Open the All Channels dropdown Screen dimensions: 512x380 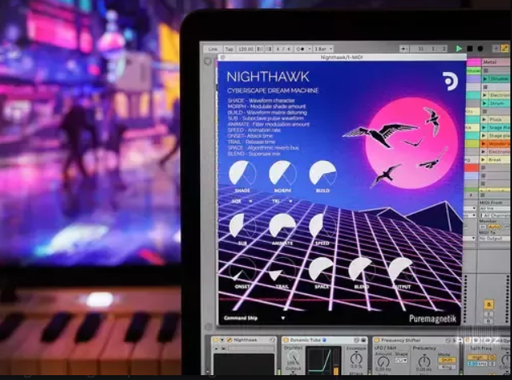pos(495,215)
